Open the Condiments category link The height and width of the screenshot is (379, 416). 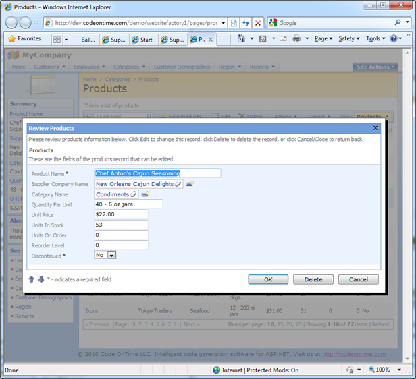coord(113,194)
